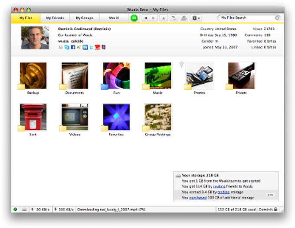Click the downloading file status text
The width and height of the screenshot is (295, 228).
[x=111, y=209]
